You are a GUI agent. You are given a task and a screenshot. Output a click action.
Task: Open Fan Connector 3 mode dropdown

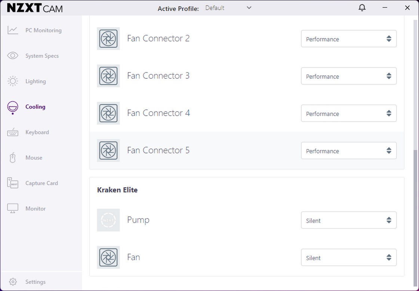click(x=348, y=76)
